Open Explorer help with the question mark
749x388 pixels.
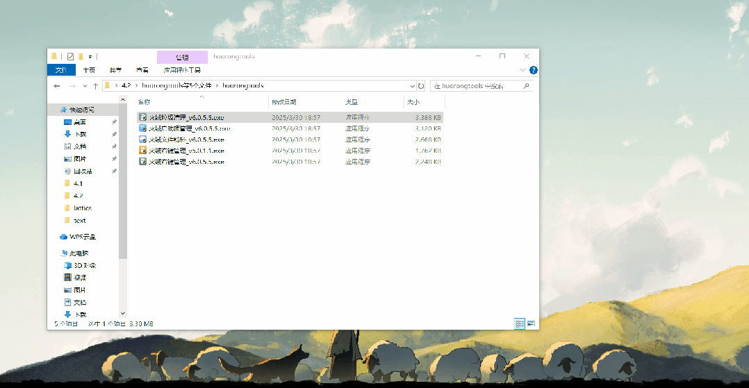click(534, 70)
